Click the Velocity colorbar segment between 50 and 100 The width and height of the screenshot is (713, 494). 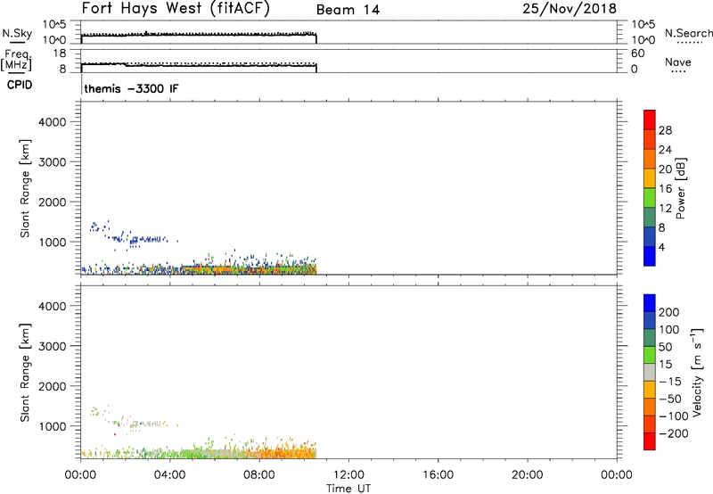[650, 338]
